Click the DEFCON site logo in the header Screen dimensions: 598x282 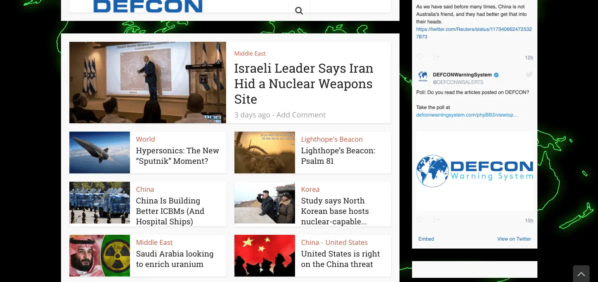(x=148, y=6)
